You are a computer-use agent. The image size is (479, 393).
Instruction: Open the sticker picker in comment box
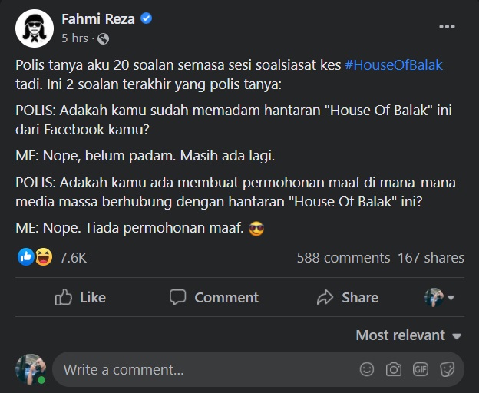447,369
